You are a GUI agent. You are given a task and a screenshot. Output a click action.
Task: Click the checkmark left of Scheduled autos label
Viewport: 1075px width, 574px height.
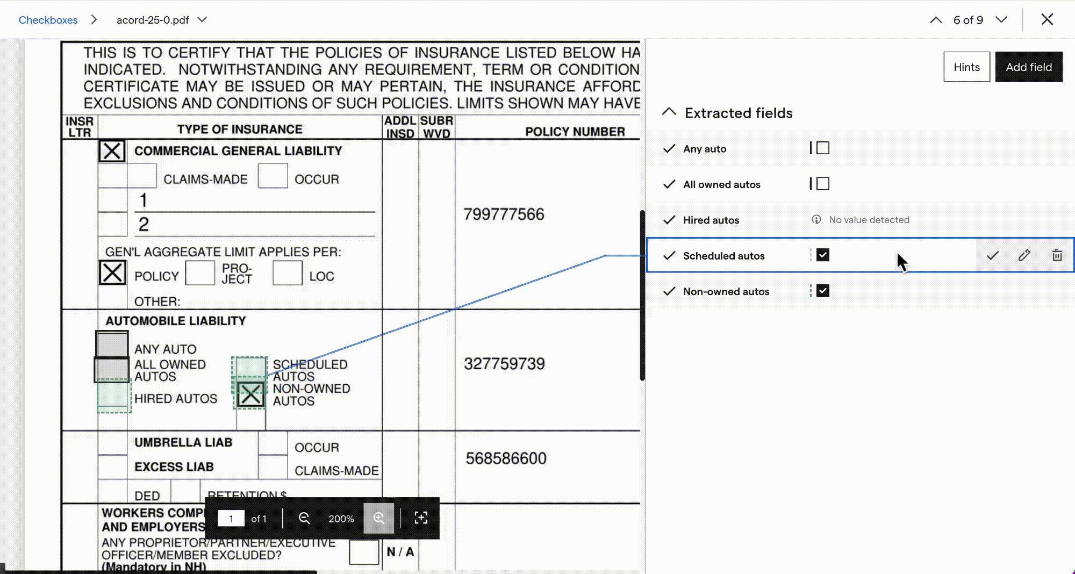pyautogui.click(x=669, y=256)
